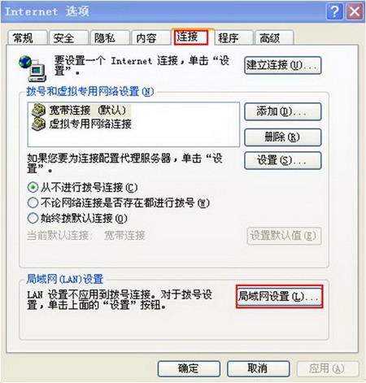Go to the 隐私 tab
The height and width of the screenshot is (383, 366).
click(109, 37)
